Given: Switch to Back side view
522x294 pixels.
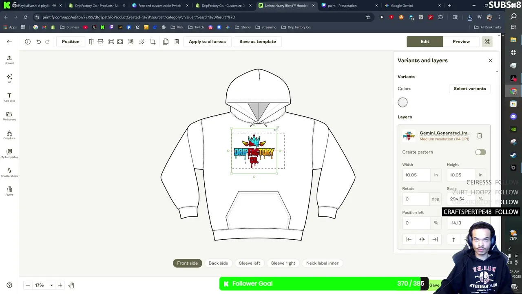Looking at the screenshot, I should pyautogui.click(x=218, y=263).
